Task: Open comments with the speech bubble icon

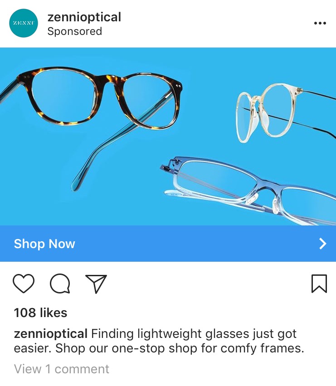Action: click(x=60, y=283)
